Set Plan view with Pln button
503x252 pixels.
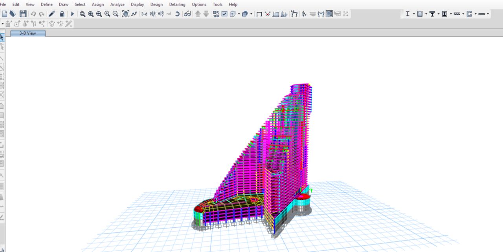tap(152, 14)
